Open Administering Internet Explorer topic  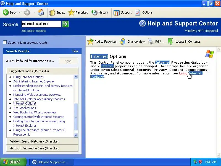click(x=34, y=81)
